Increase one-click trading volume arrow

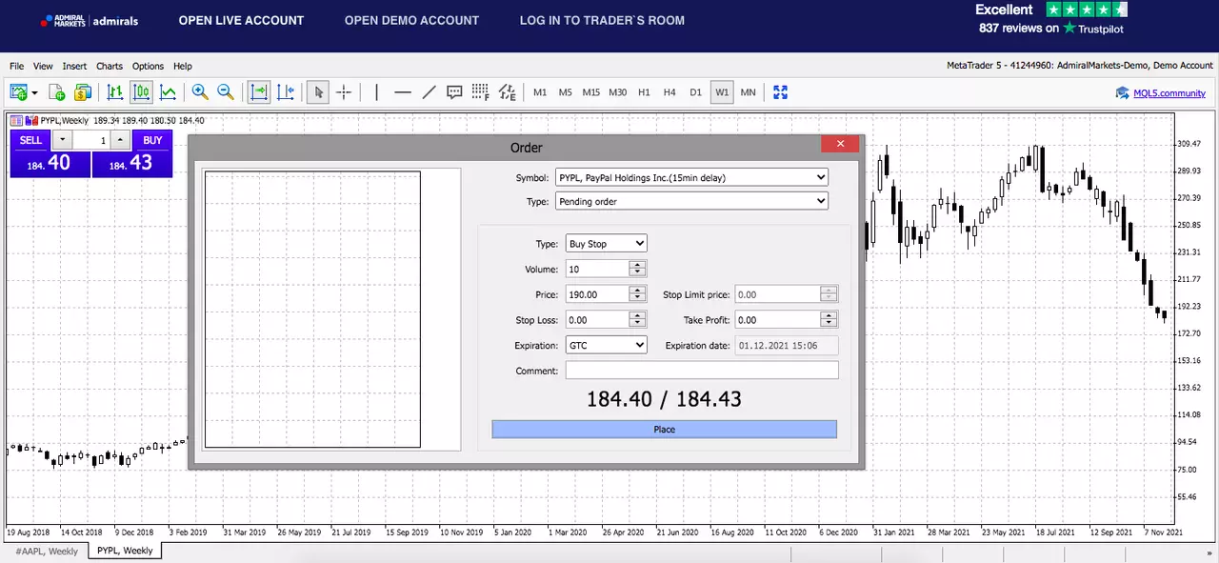coord(120,140)
